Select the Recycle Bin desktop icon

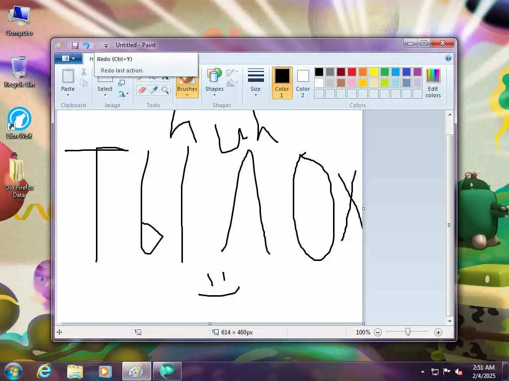point(19,72)
